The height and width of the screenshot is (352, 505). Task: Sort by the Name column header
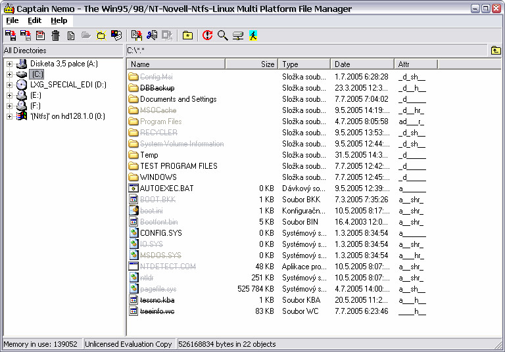click(x=176, y=64)
